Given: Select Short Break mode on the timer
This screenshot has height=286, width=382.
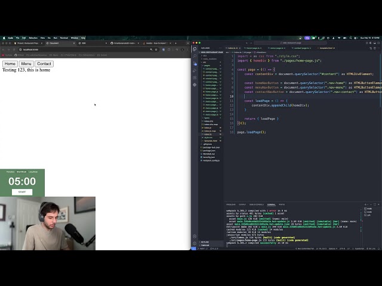Looking at the screenshot, I should (21, 172).
